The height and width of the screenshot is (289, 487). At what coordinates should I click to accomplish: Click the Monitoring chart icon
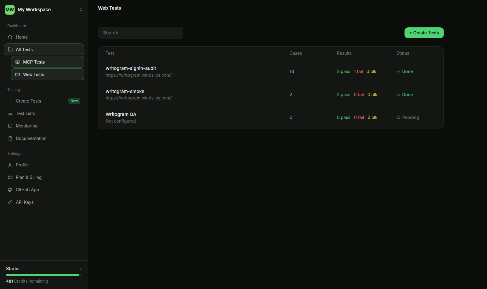pyautogui.click(x=10, y=126)
